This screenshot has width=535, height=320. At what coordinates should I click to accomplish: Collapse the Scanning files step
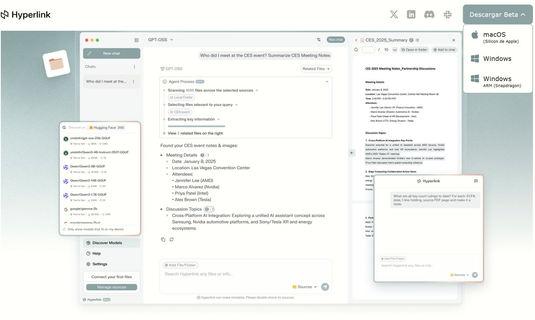[x=257, y=90]
